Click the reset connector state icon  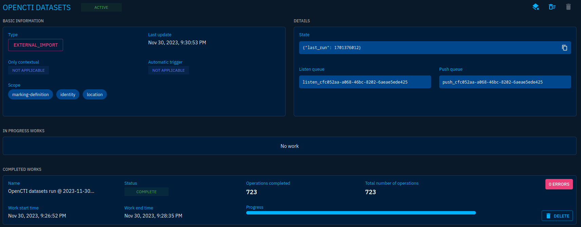(x=536, y=7)
